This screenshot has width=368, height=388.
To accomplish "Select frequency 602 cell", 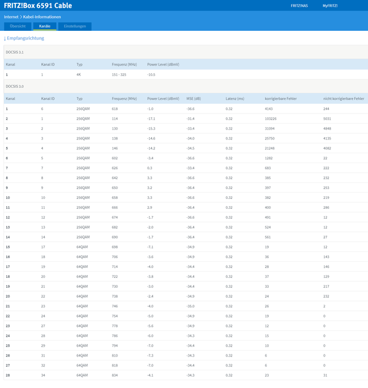I will click(115, 158).
